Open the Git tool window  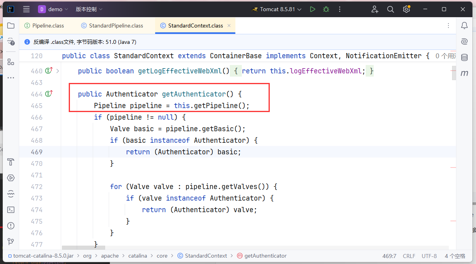click(11, 242)
